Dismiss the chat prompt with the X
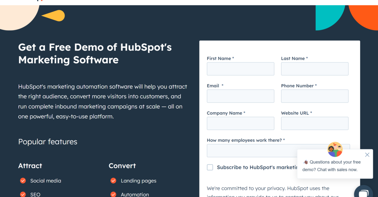This screenshot has height=197, width=378. coord(367,155)
